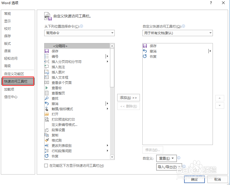Viewport: 230px width, 185px height.
Task: Select the 保存 icon in the commands list
Action: (x=47, y=51)
